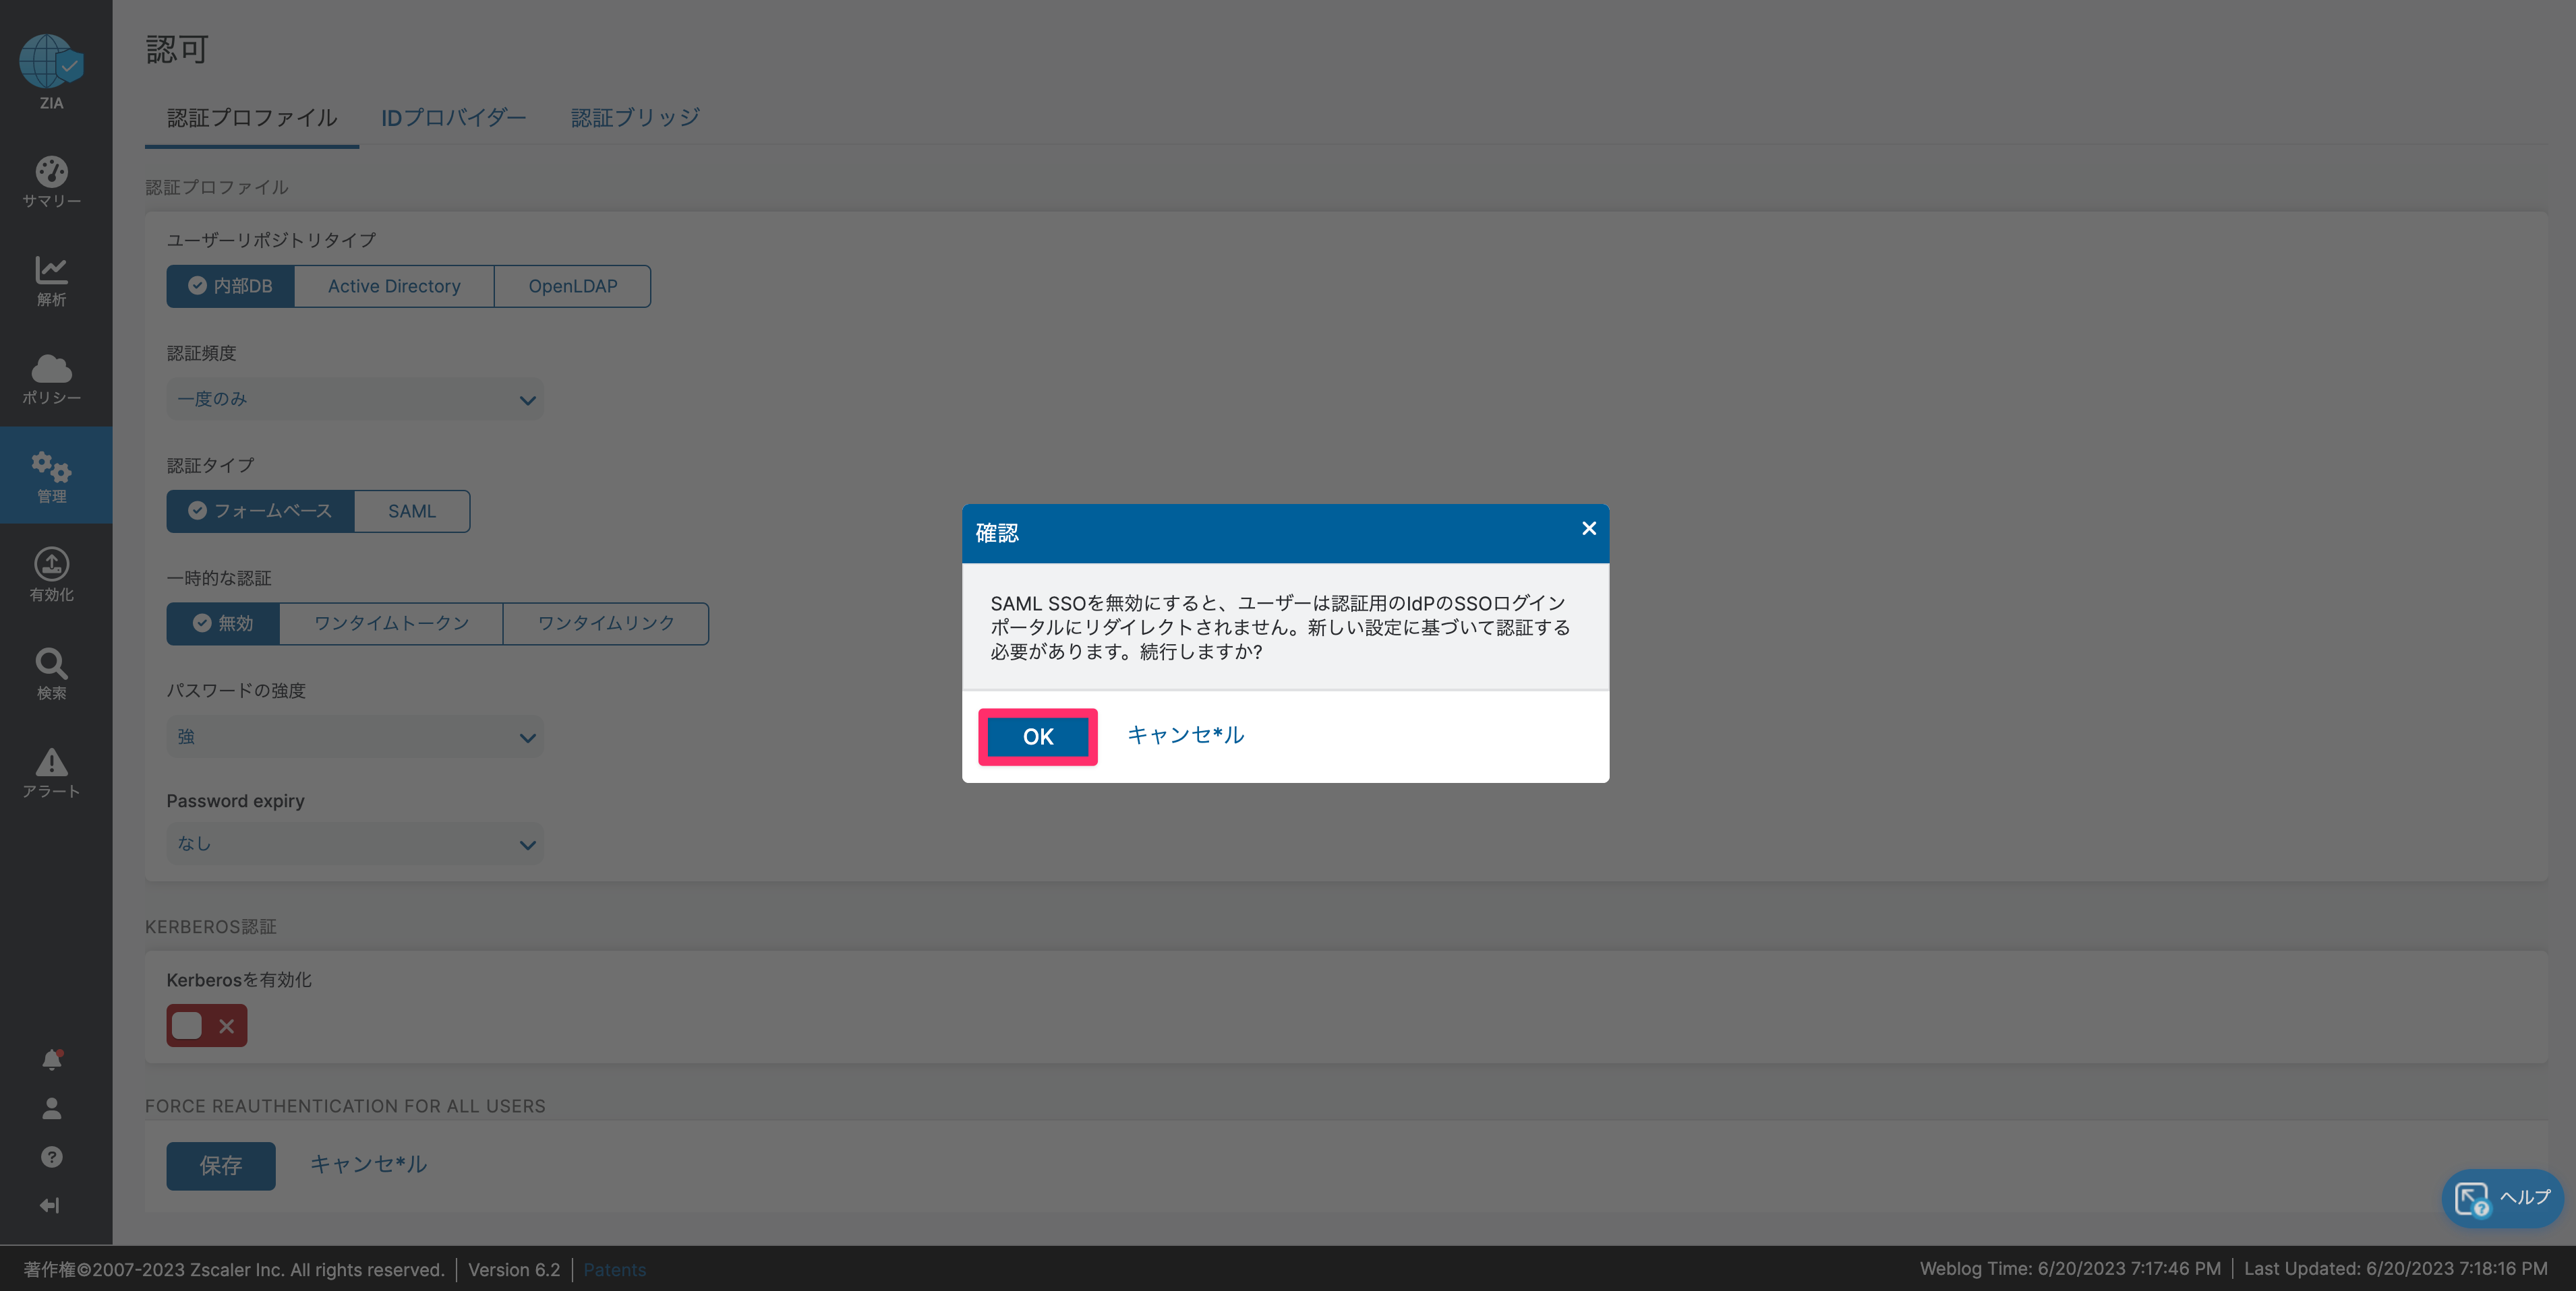Click the KERBEROS認証 section label

click(x=210, y=926)
